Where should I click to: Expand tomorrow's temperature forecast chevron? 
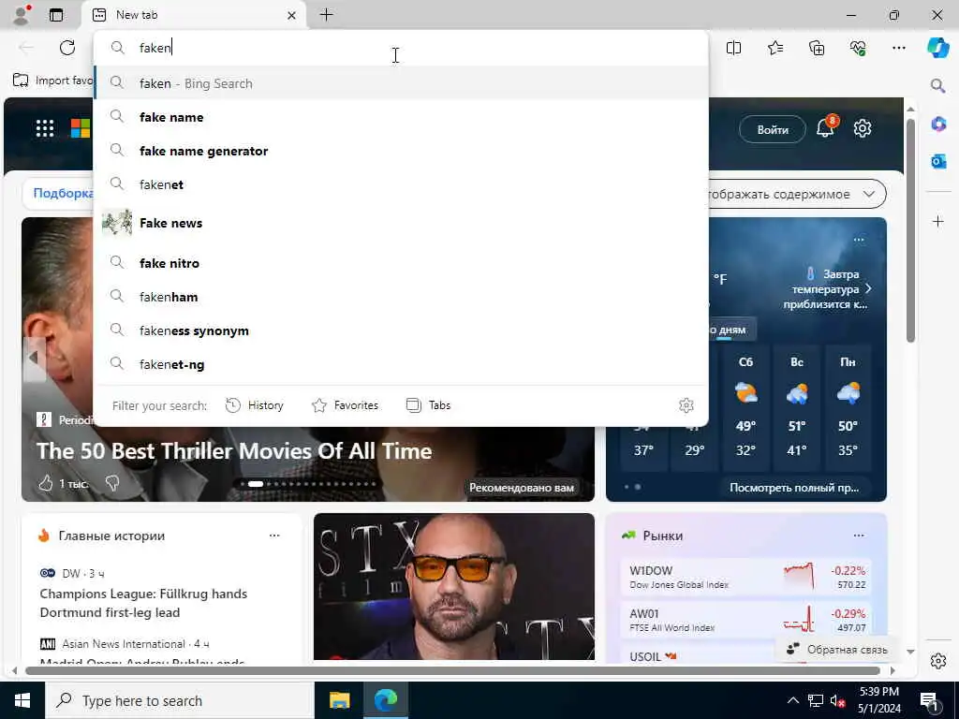[868, 288]
